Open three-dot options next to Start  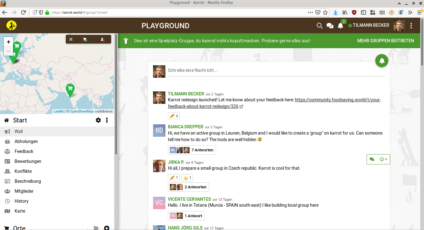point(107,120)
